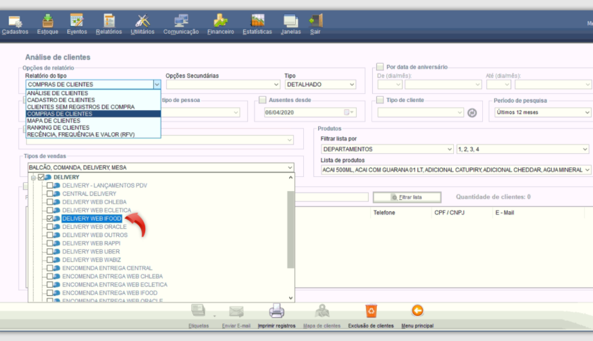Toggle the DELIVERY parent group checkbox
The height and width of the screenshot is (341, 593).
pos(41,177)
